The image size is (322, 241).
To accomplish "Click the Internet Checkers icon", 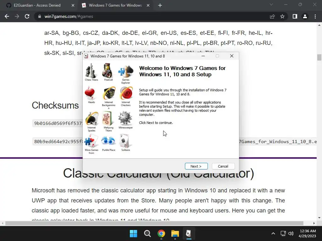I will pyautogui.click(x=126, y=94).
